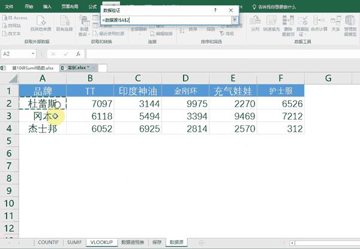The width and height of the screenshot is (360, 249).
Task: Open Data Validation (数据验证) dropdown in ribbon
Action: pyautogui.click(x=302, y=26)
